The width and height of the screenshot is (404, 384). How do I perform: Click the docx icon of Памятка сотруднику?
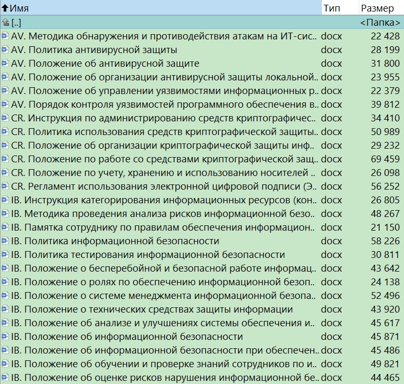tap(5, 227)
